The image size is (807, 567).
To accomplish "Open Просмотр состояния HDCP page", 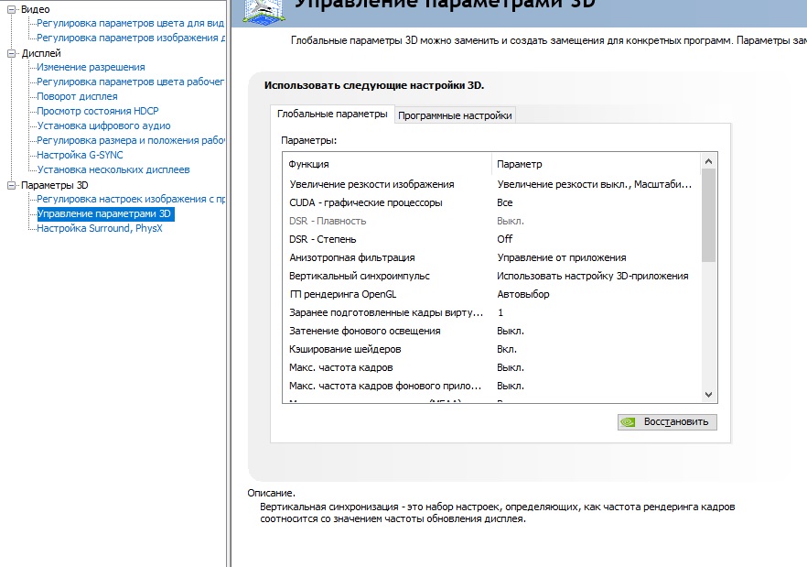I will click(98, 111).
